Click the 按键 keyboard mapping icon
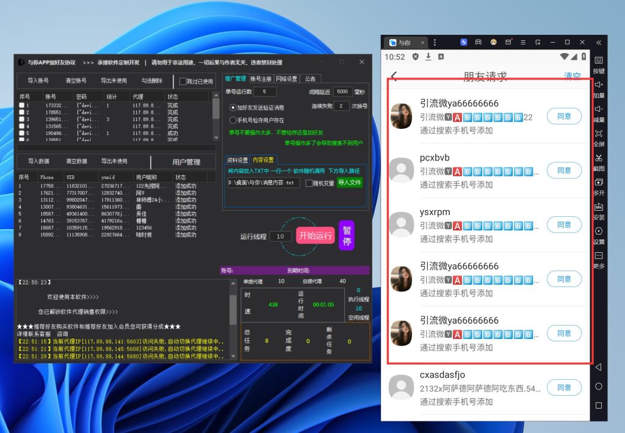625x433 pixels. tap(598, 61)
